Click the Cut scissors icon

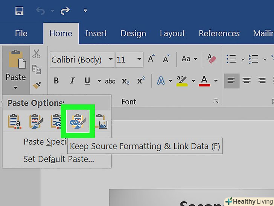tap(36, 54)
